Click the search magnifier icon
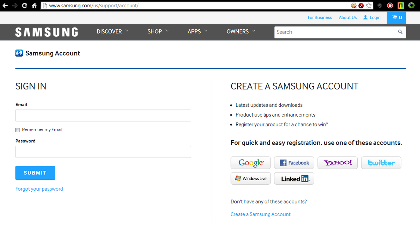The height and width of the screenshot is (229, 420). tap(400, 32)
